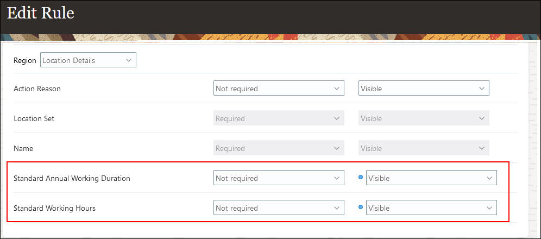Viewport: 541px width, 239px height.
Task: Click the Action Reason label
Action: pyautogui.click(x=37, y=89)
